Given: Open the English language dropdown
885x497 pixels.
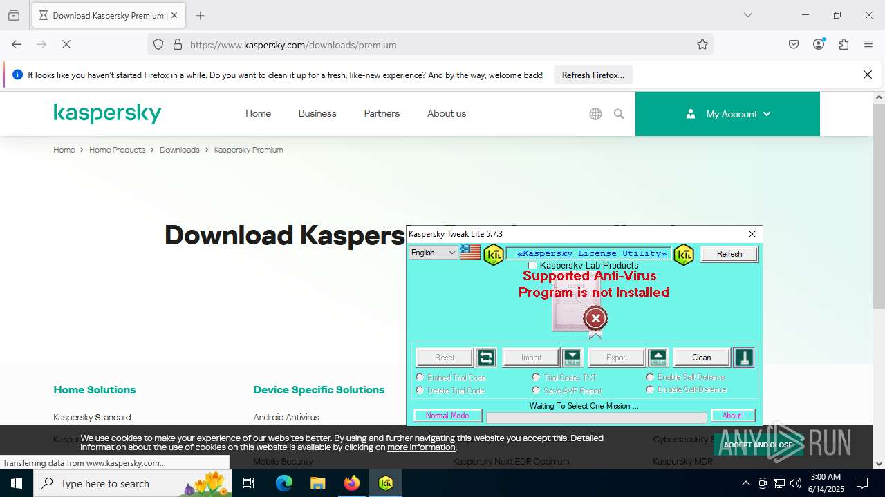Looking at the screenshot, I should coord(434,253).
